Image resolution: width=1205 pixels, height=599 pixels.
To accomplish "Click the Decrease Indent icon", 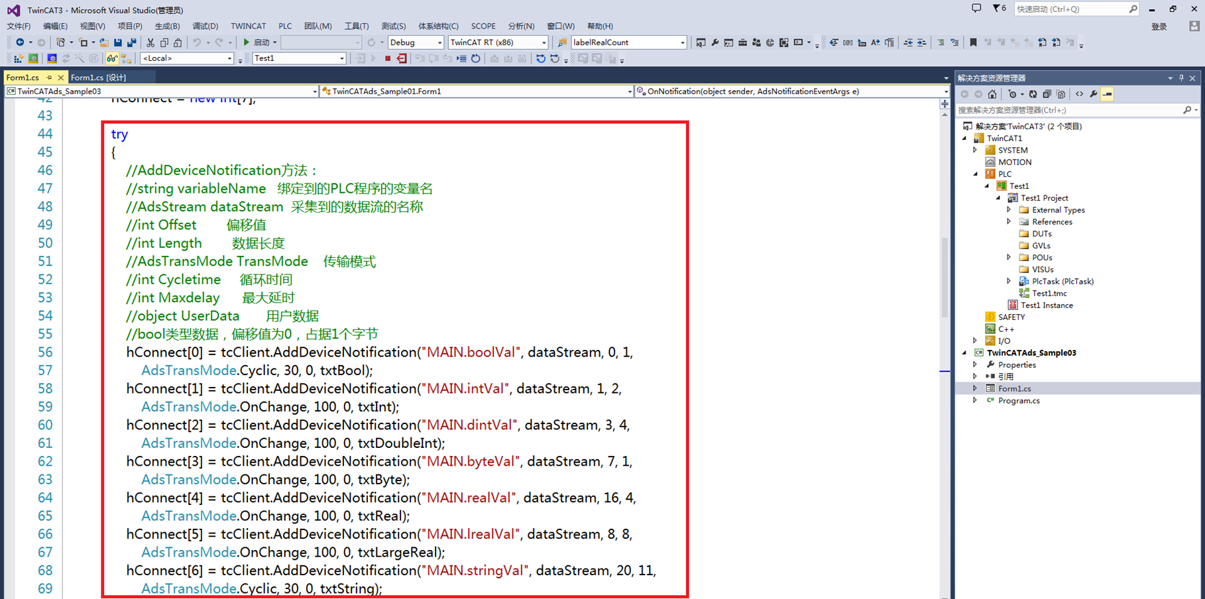I will point(908,42).
